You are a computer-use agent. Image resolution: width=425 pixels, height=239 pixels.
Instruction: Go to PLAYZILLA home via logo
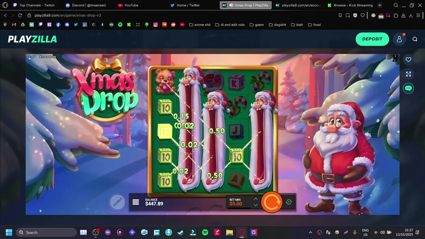[x=32, y=39]
